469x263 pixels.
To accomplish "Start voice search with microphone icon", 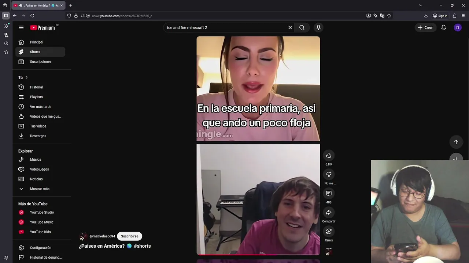I will [318, 27].
